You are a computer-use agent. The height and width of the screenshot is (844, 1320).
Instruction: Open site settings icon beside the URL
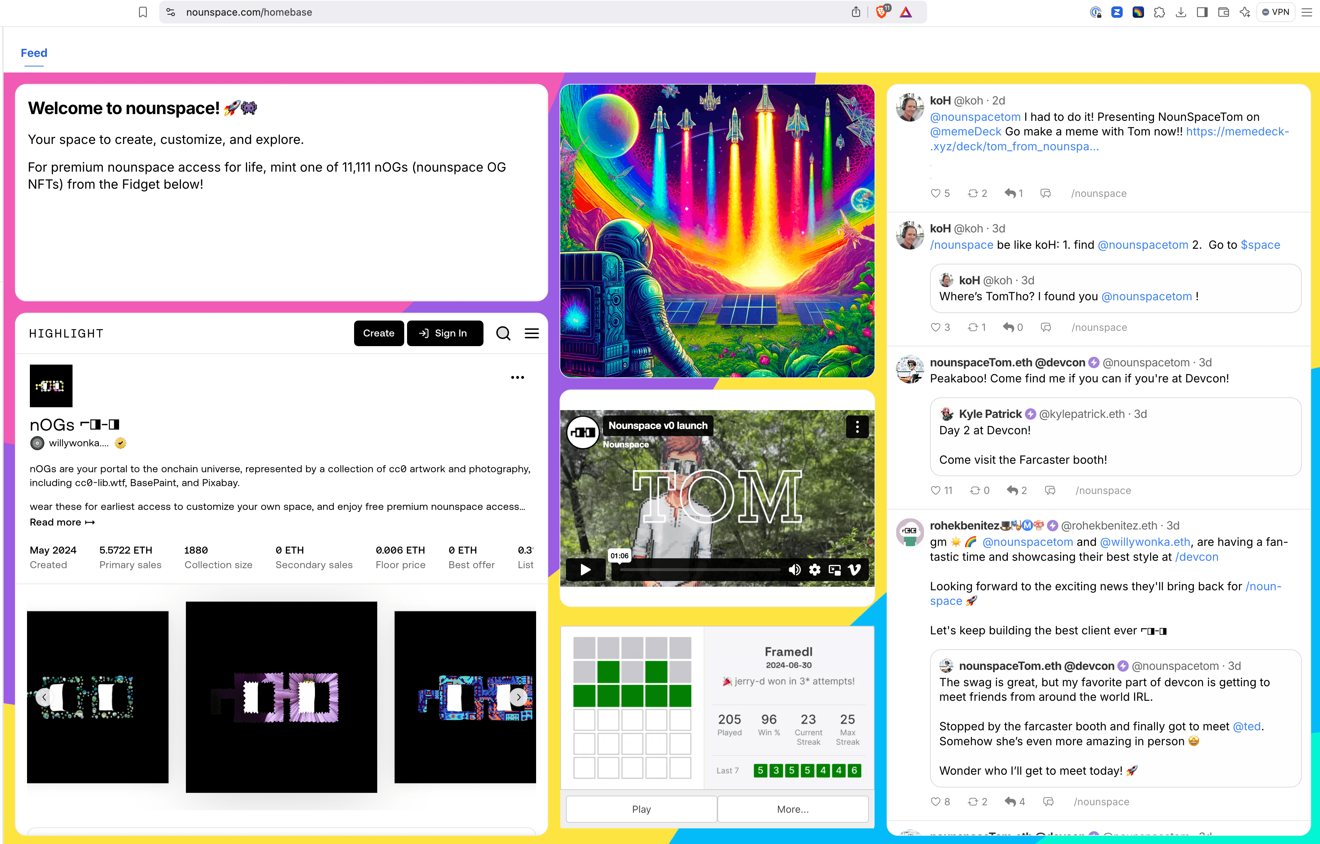[x=171, y=12]
